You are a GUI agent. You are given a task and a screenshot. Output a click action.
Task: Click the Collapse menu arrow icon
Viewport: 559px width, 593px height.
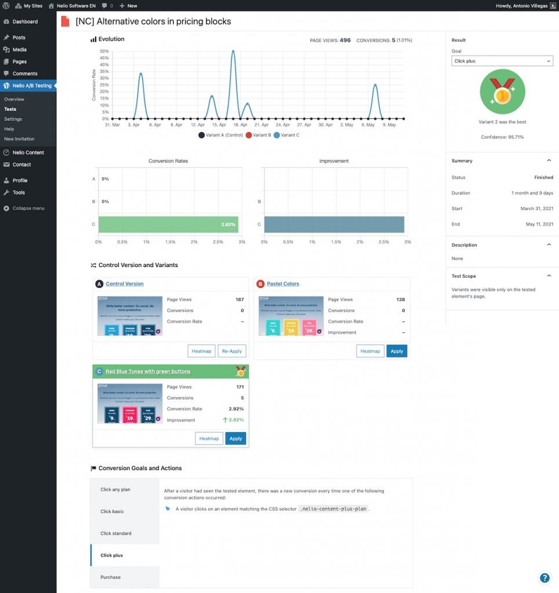coord(6,208)
